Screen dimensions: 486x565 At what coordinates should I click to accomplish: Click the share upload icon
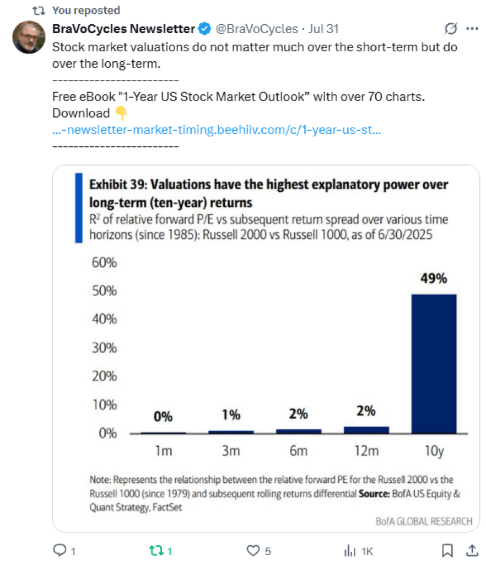(x=472, y=550)
